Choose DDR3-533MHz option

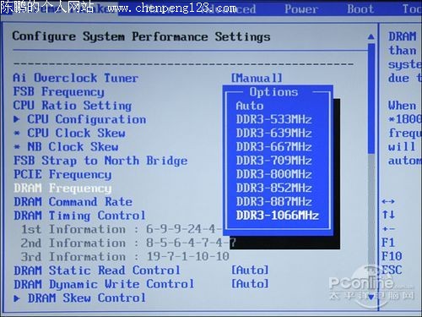click(273, 119)
